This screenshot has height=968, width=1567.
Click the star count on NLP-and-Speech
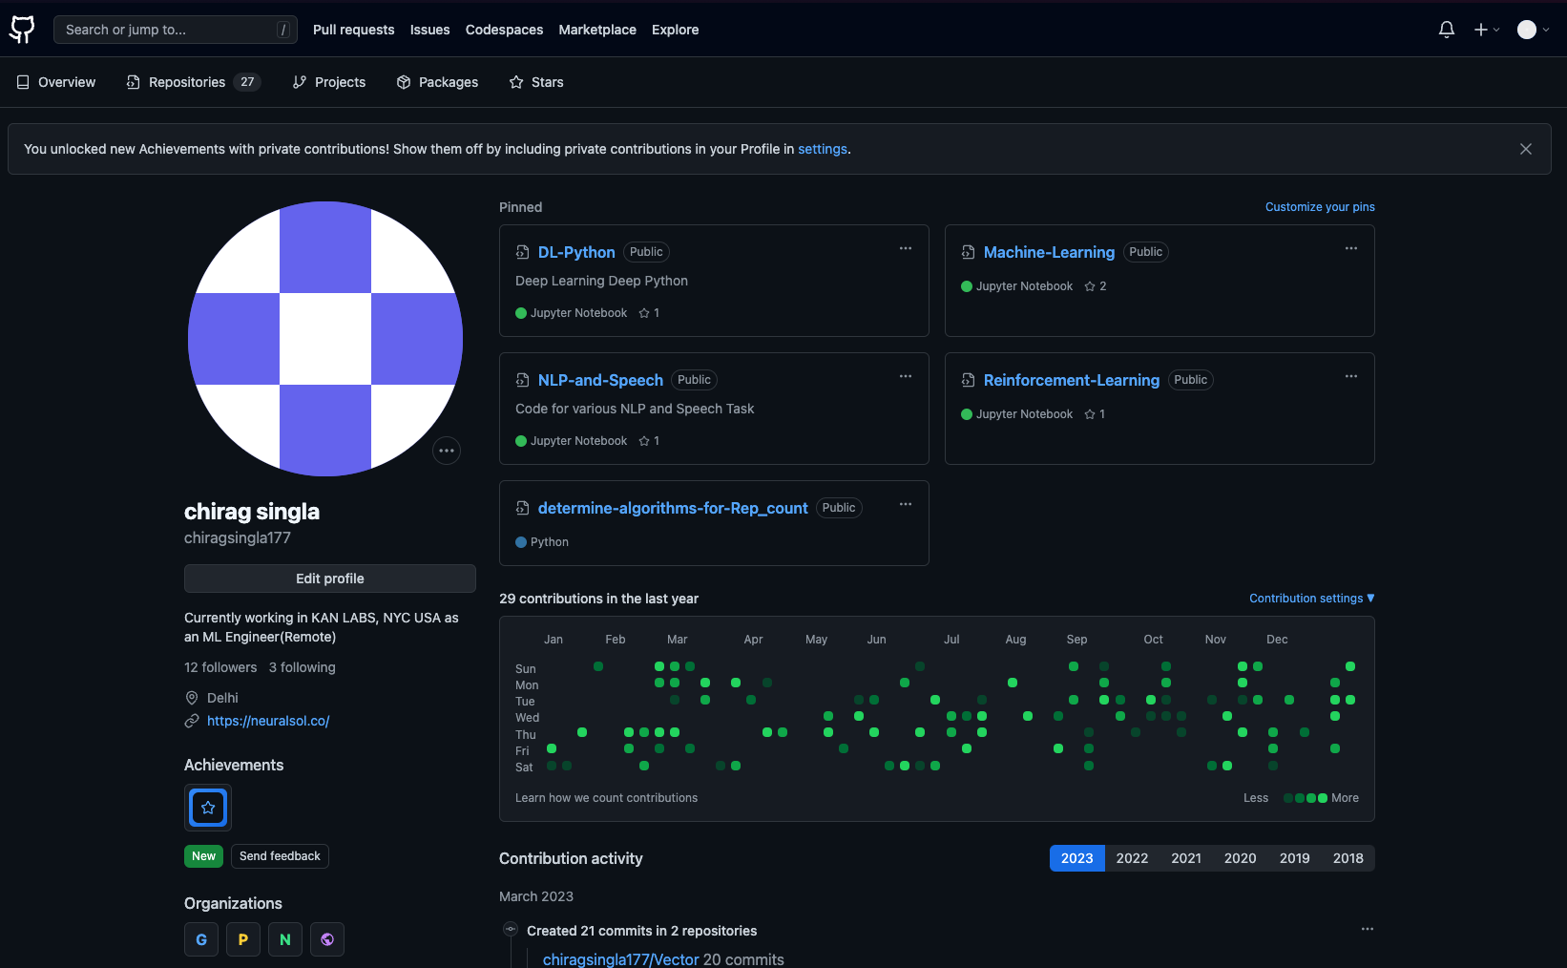pos(649,441)
